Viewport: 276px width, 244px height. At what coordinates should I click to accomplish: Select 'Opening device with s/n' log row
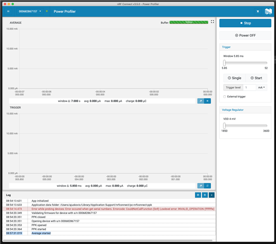point(109,221)
